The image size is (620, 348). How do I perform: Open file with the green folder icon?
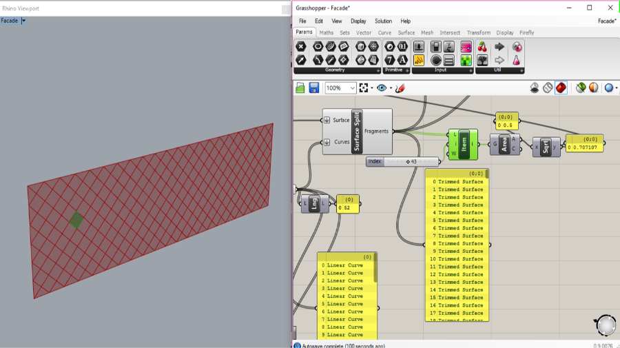300,88
